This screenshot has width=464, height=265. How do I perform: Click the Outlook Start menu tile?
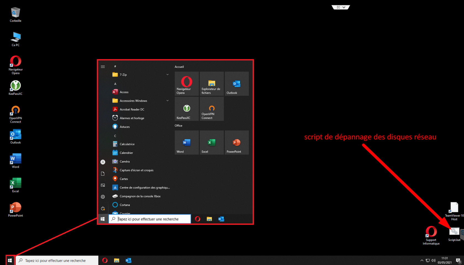pos(237,84)
